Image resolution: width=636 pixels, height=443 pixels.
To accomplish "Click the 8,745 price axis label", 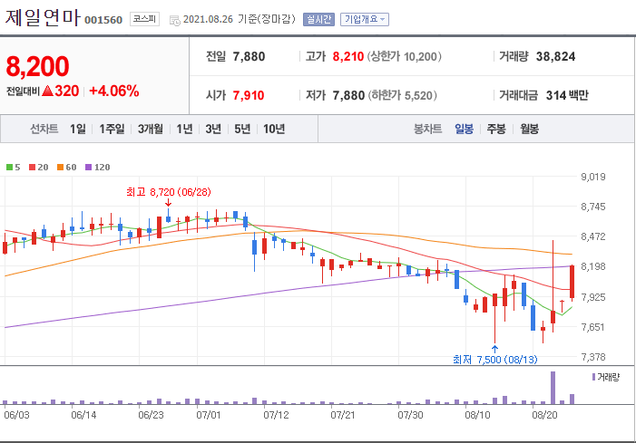I will click(x=593, y=207).
